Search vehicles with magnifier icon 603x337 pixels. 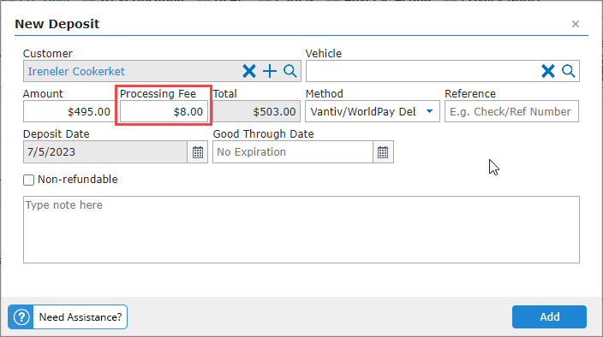tap(569, 71)
